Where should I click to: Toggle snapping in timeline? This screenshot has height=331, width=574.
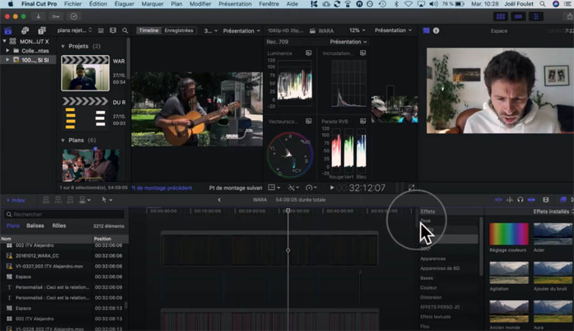[531, 200]
